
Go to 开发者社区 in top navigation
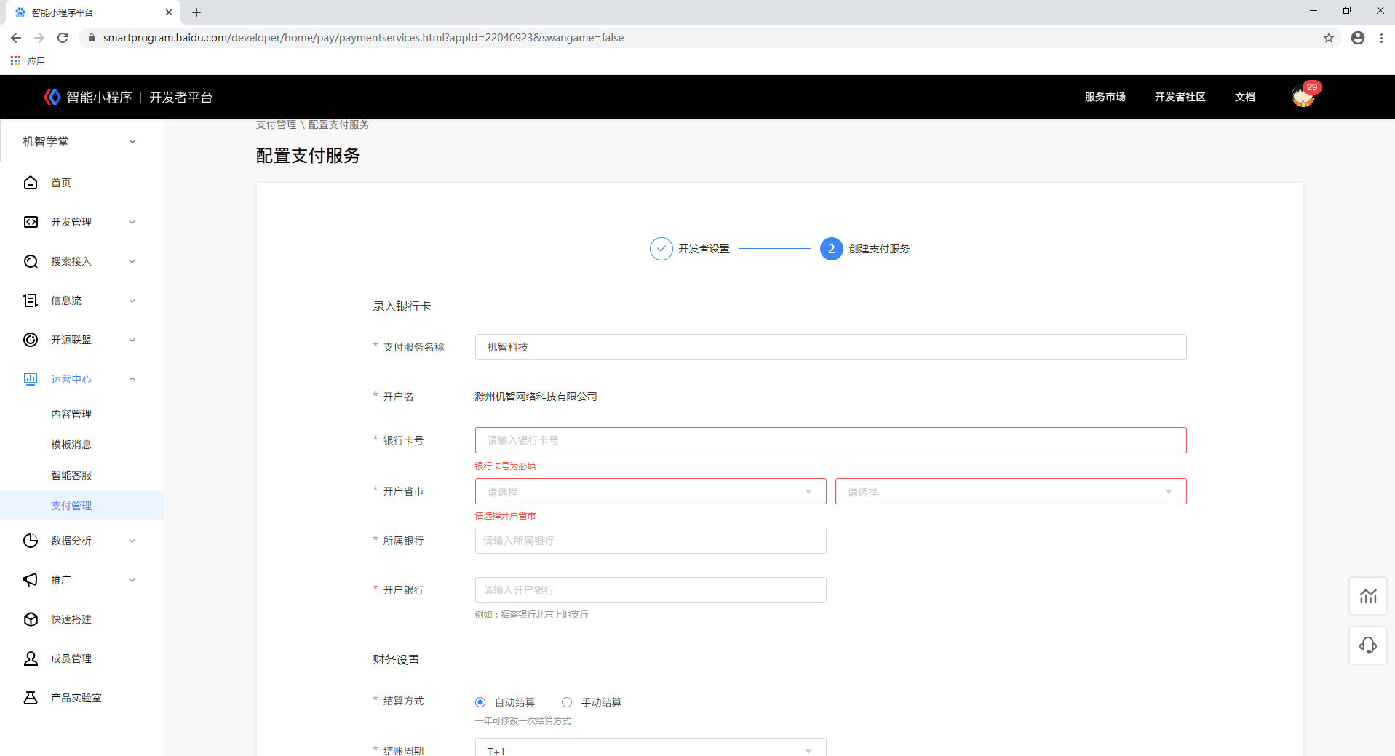click(x=1180, y=97)
